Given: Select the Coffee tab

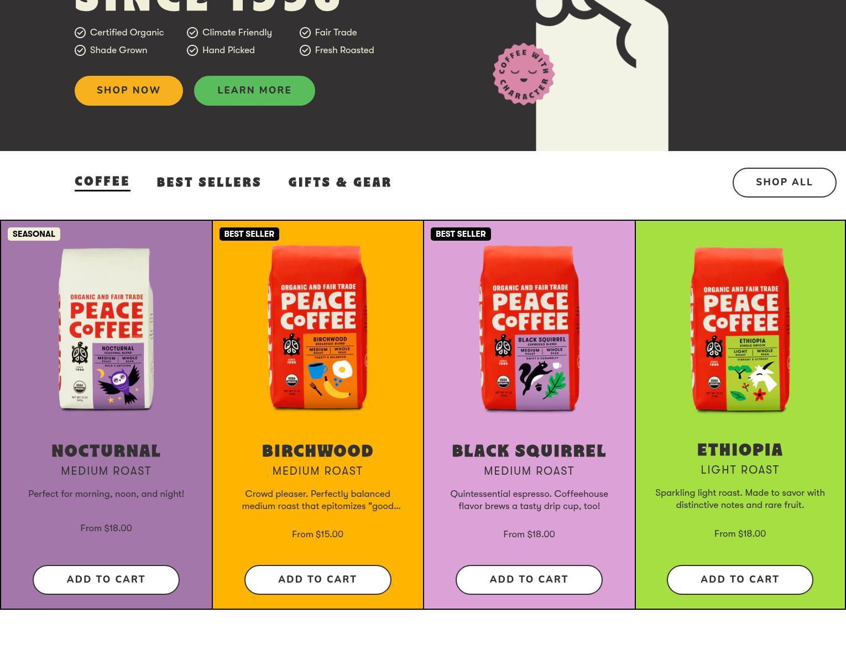Looking at the screenshot, I should coord(102,182).
